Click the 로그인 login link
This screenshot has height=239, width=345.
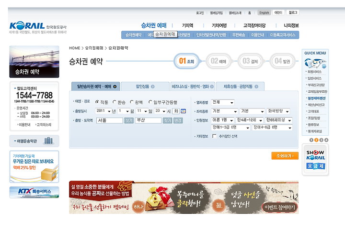(200, 13)
